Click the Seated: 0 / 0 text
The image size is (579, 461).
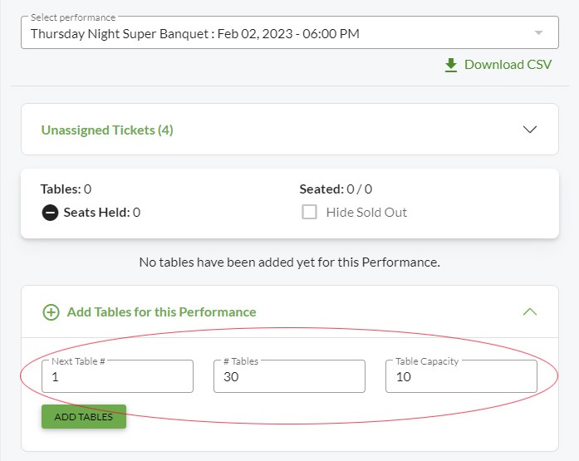point(336,189)
